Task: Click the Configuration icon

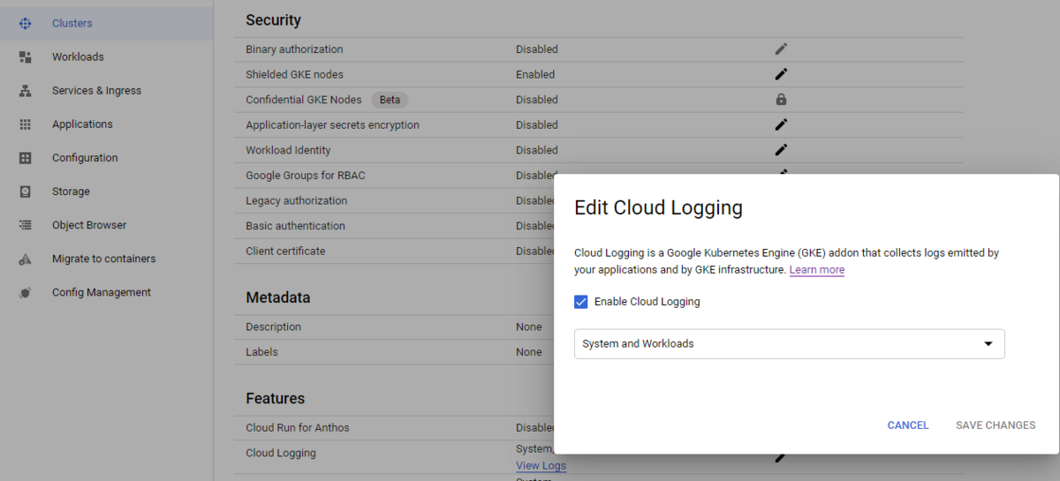Action: 26,158
